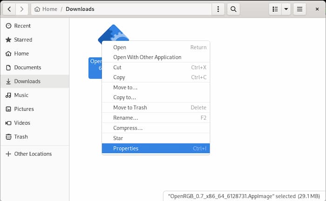Go to Home in the sidebar
326x201 pixels.
[35, 54]
